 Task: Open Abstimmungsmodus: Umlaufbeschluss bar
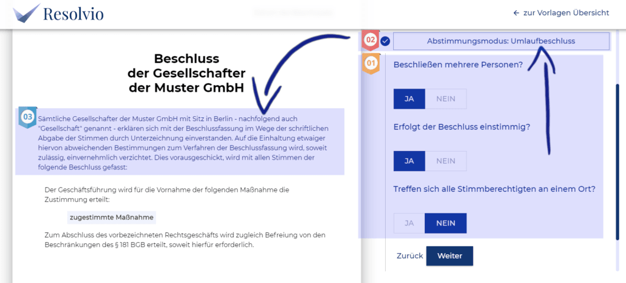coord(501,41)
